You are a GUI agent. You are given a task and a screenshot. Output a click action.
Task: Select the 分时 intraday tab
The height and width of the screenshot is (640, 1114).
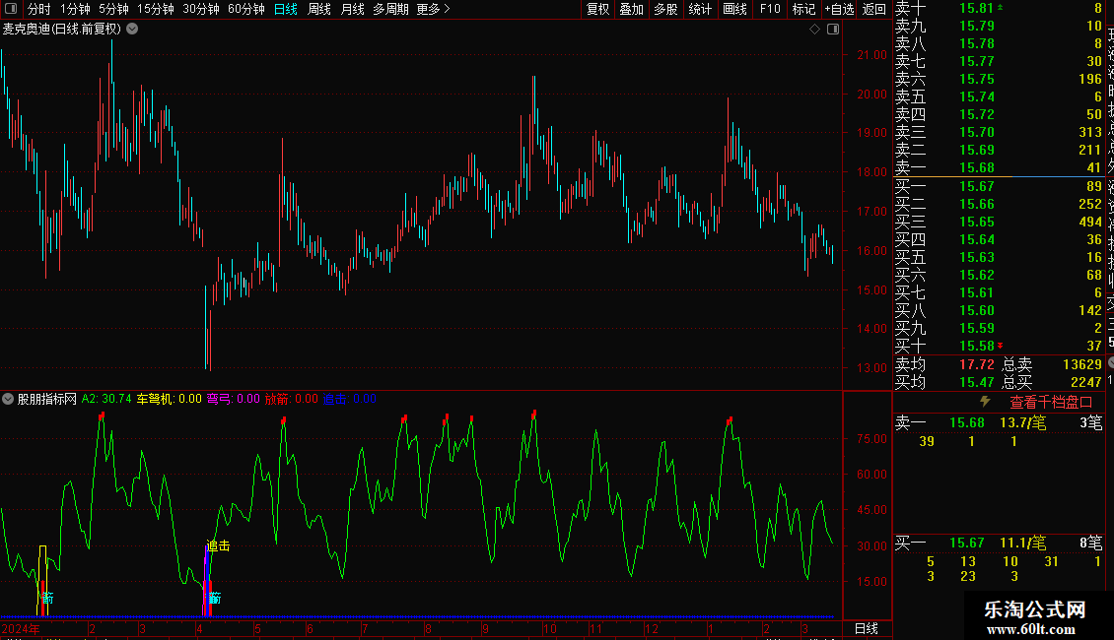[39, 9]
